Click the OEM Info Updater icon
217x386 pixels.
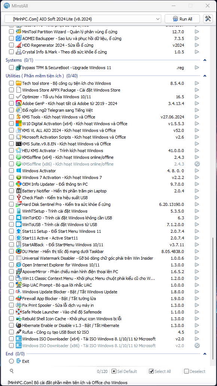18,184
